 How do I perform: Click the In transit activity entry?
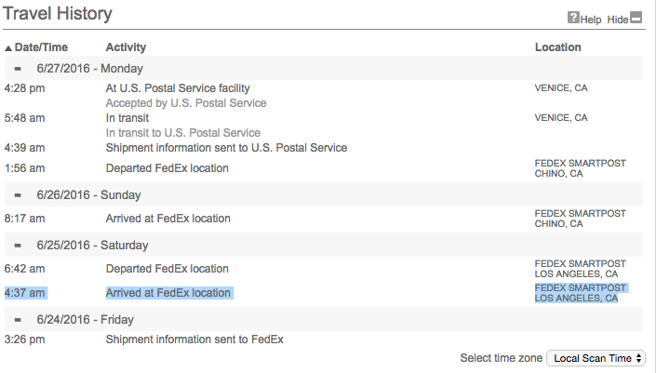point(128,118)
